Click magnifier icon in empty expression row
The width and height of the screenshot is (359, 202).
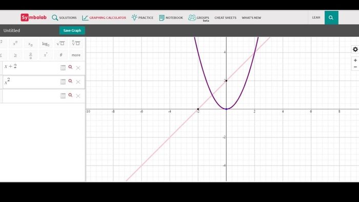pos(71,95)
